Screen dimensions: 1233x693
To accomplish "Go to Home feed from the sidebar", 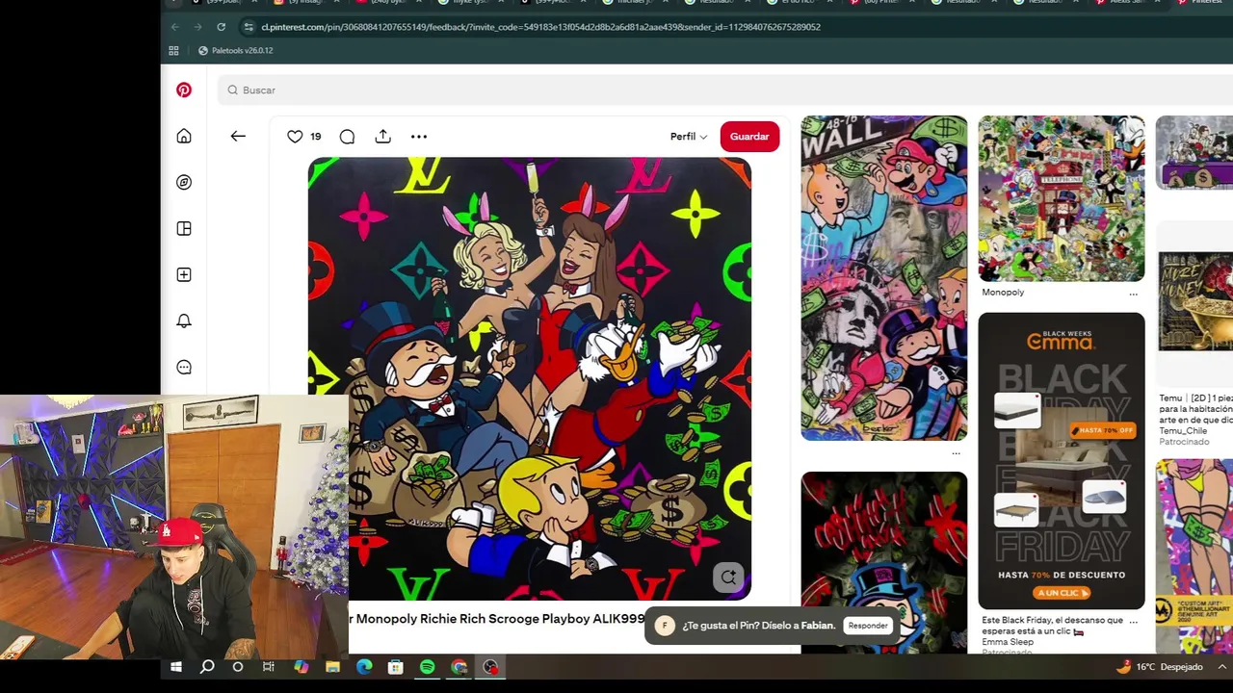I will click(184, 136).
